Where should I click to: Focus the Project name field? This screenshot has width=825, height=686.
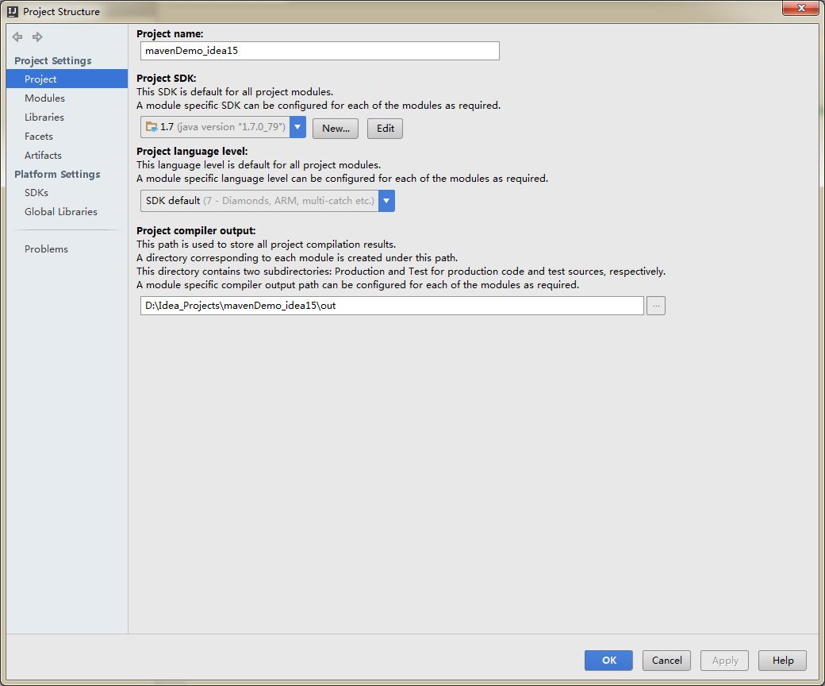(x=320, y=51)
